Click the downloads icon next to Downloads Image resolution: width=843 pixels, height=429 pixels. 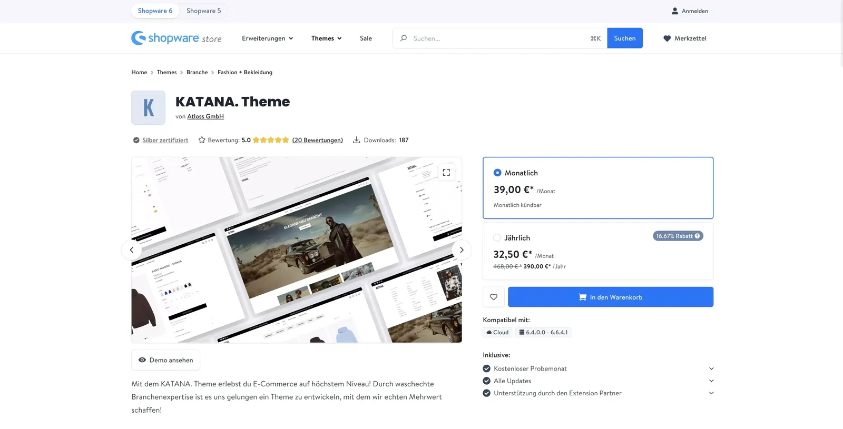coord(357,140)
